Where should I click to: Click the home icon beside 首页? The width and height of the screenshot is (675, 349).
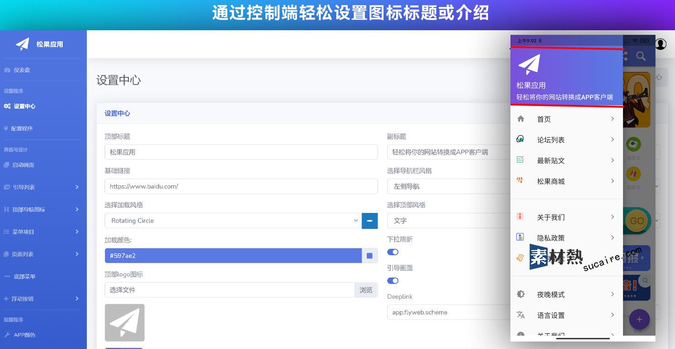coord(521,119)
